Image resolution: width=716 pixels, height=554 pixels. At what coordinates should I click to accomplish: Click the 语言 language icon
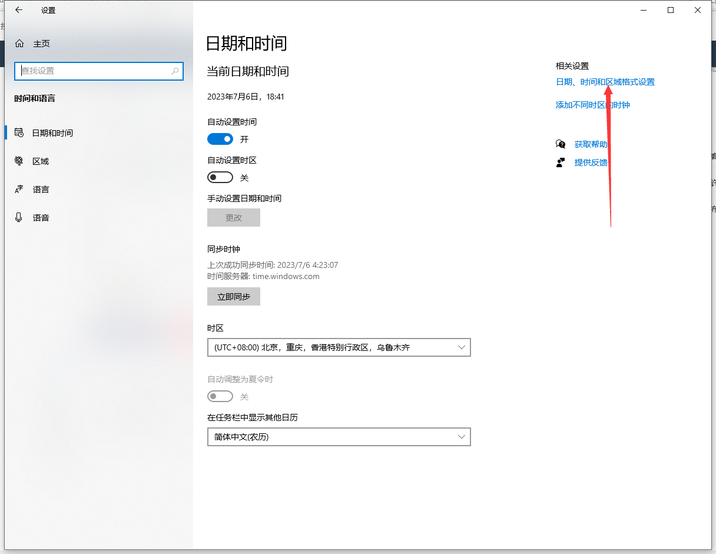point(19,190)
